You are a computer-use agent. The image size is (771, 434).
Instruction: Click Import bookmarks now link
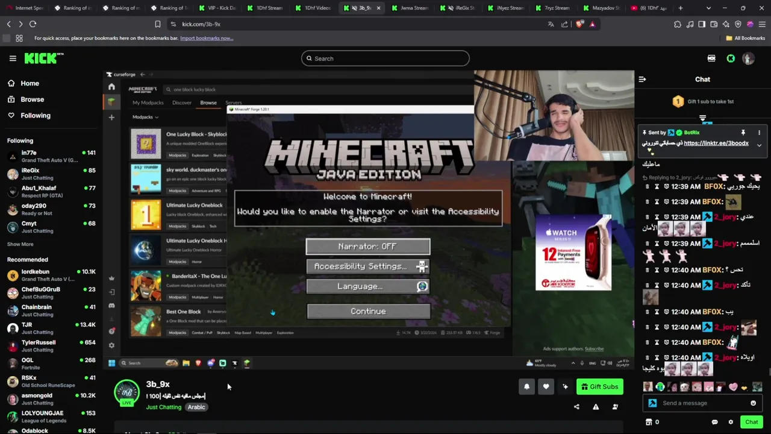point(206,38)
